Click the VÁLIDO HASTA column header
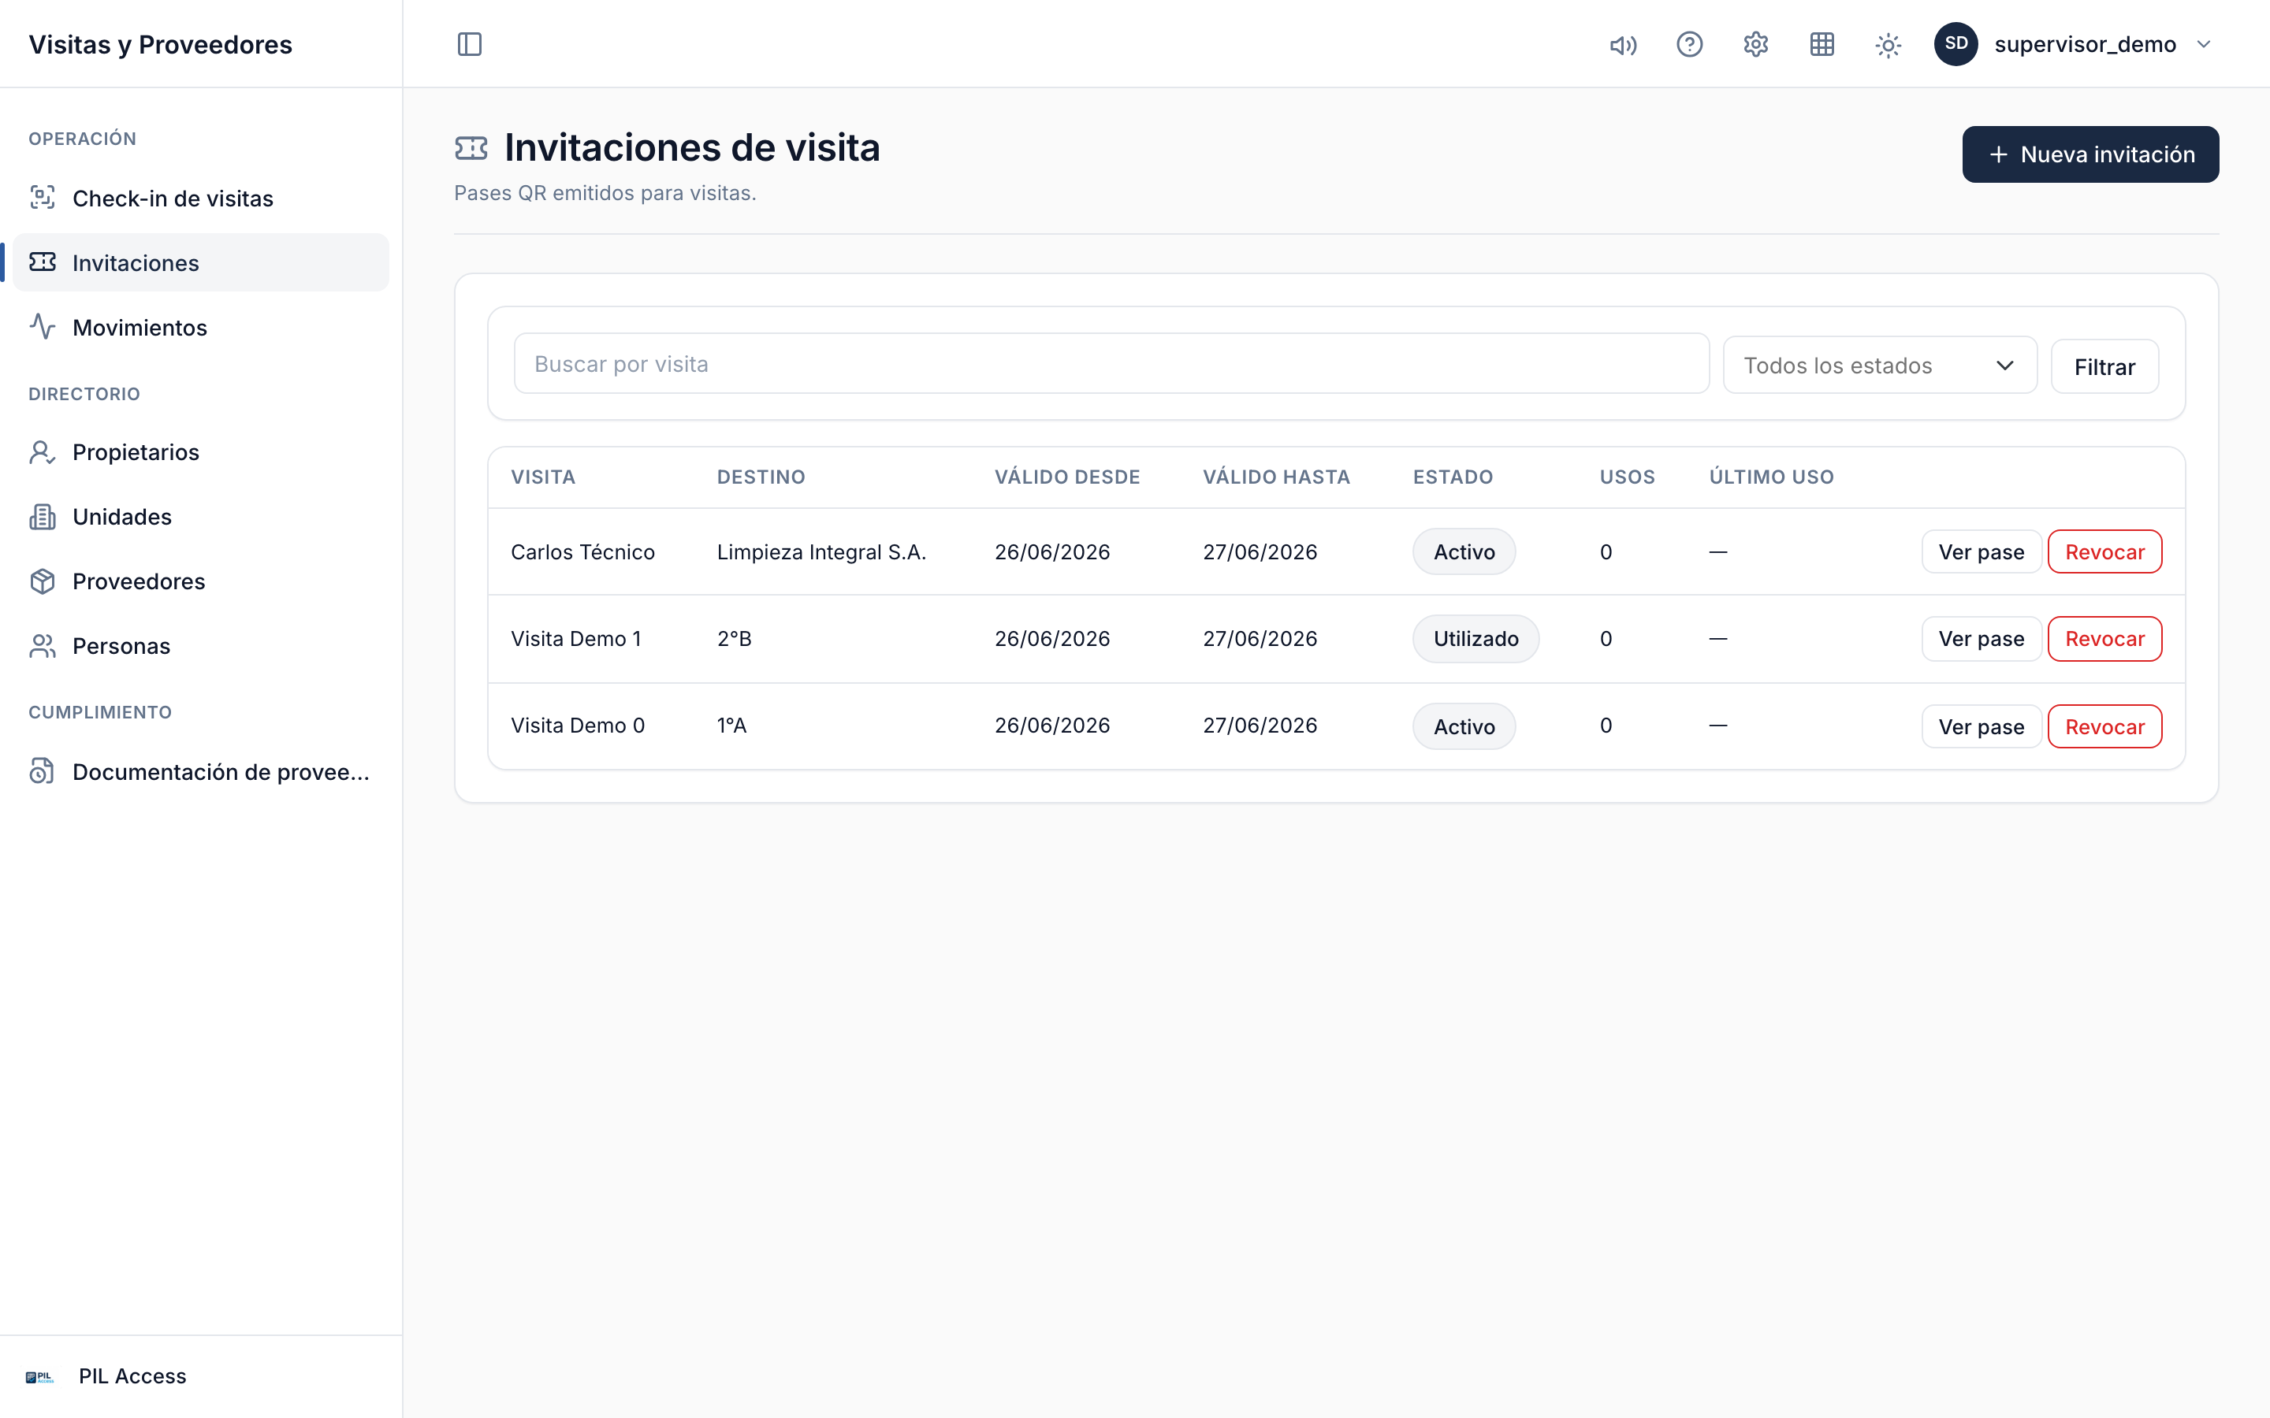The image size is (2270, 1418). pyautogui.click(x=1276, y=477)
